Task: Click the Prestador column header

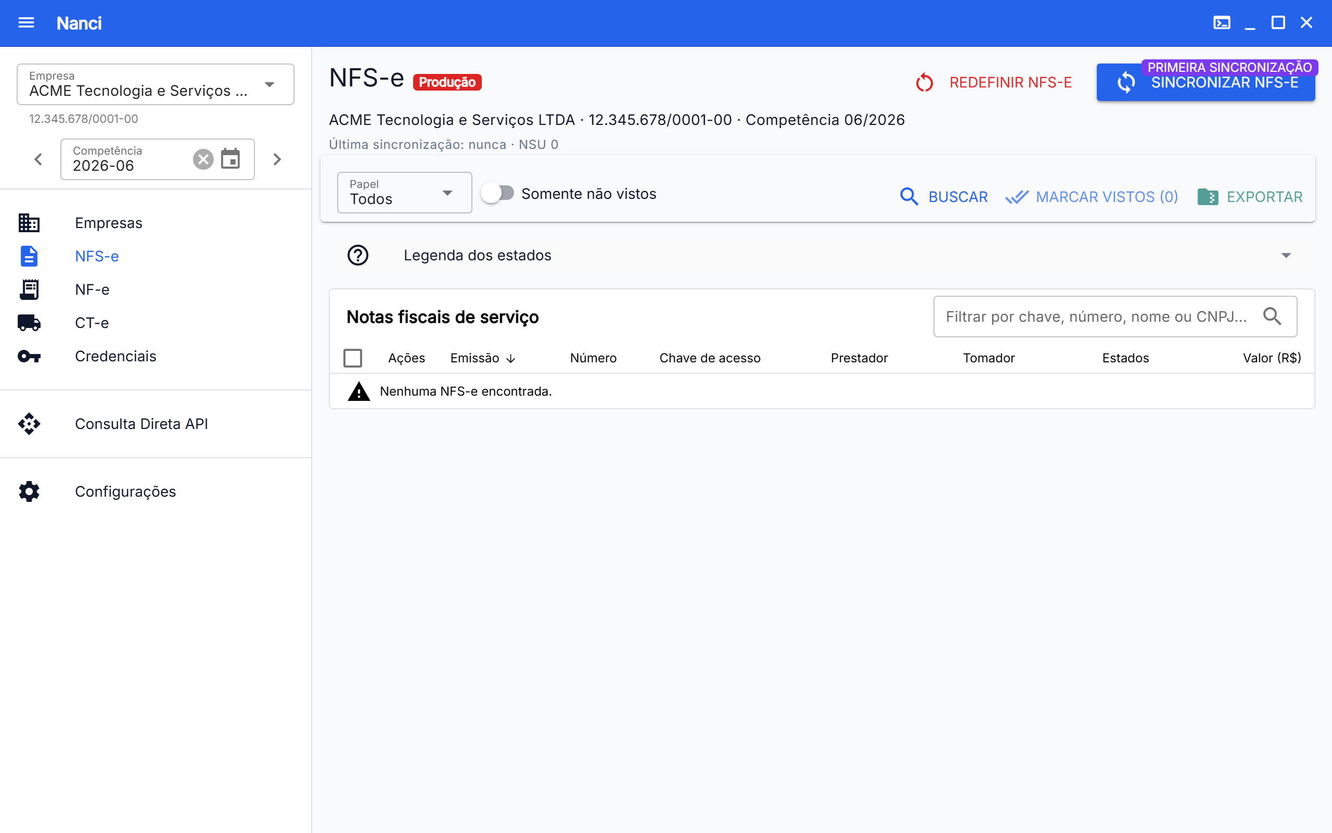Action: 859,358
